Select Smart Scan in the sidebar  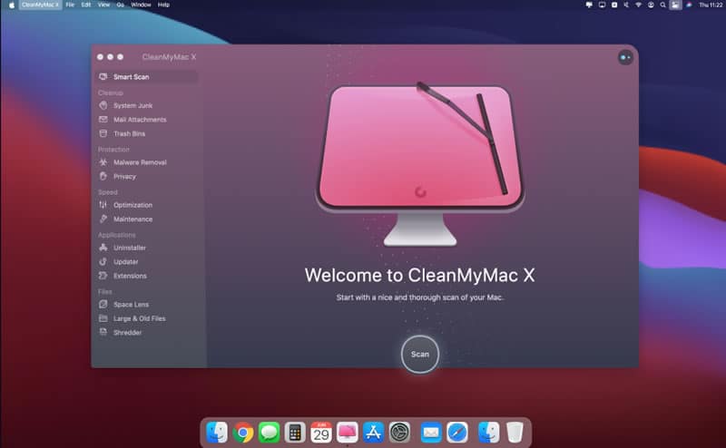[x=147, y=77]
